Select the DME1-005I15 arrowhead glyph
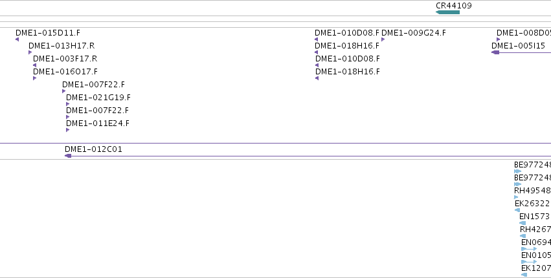The width and height of the screenshot is (551, 278). click(495, 52)
